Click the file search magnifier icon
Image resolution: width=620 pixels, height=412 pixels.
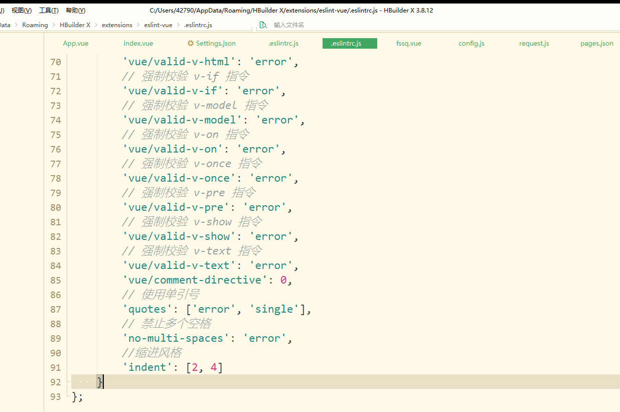click(x=263, y=25)
